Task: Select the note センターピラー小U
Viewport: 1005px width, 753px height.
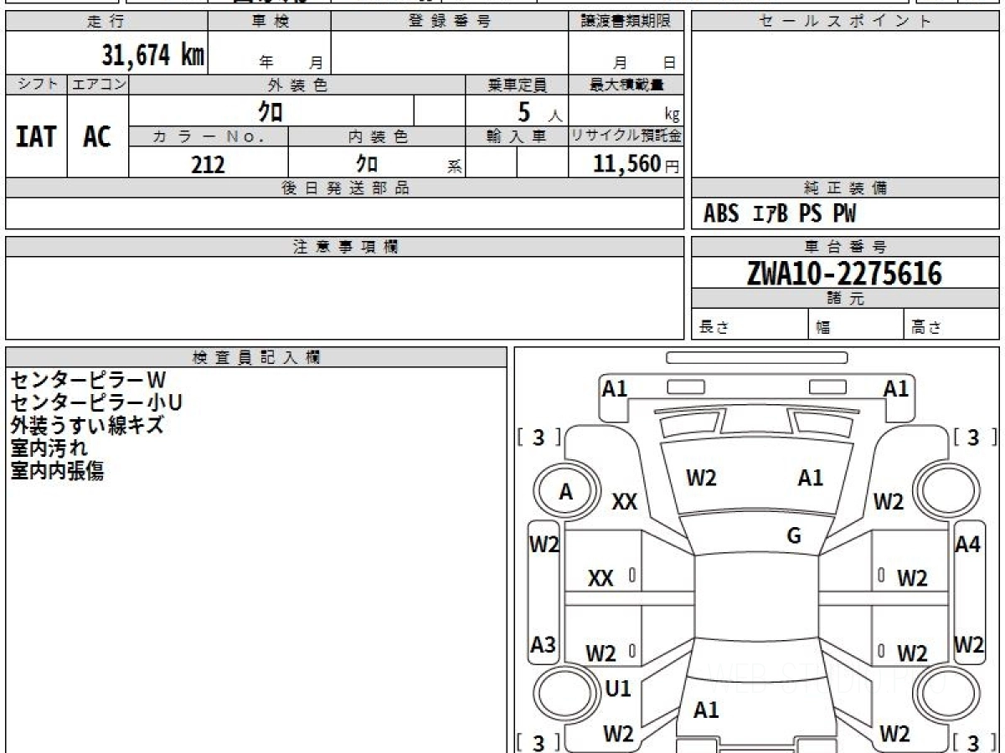Action: (x=96, y=403)
